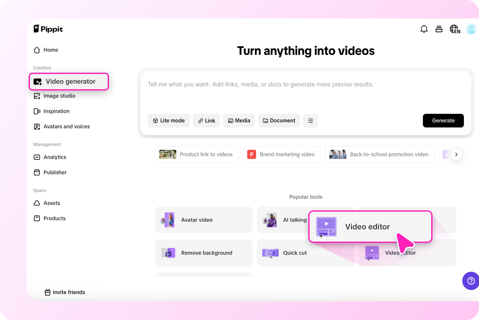The image size is (479, 320).
Task: Open the Analytics page
Action: click(x=55, y=157)
